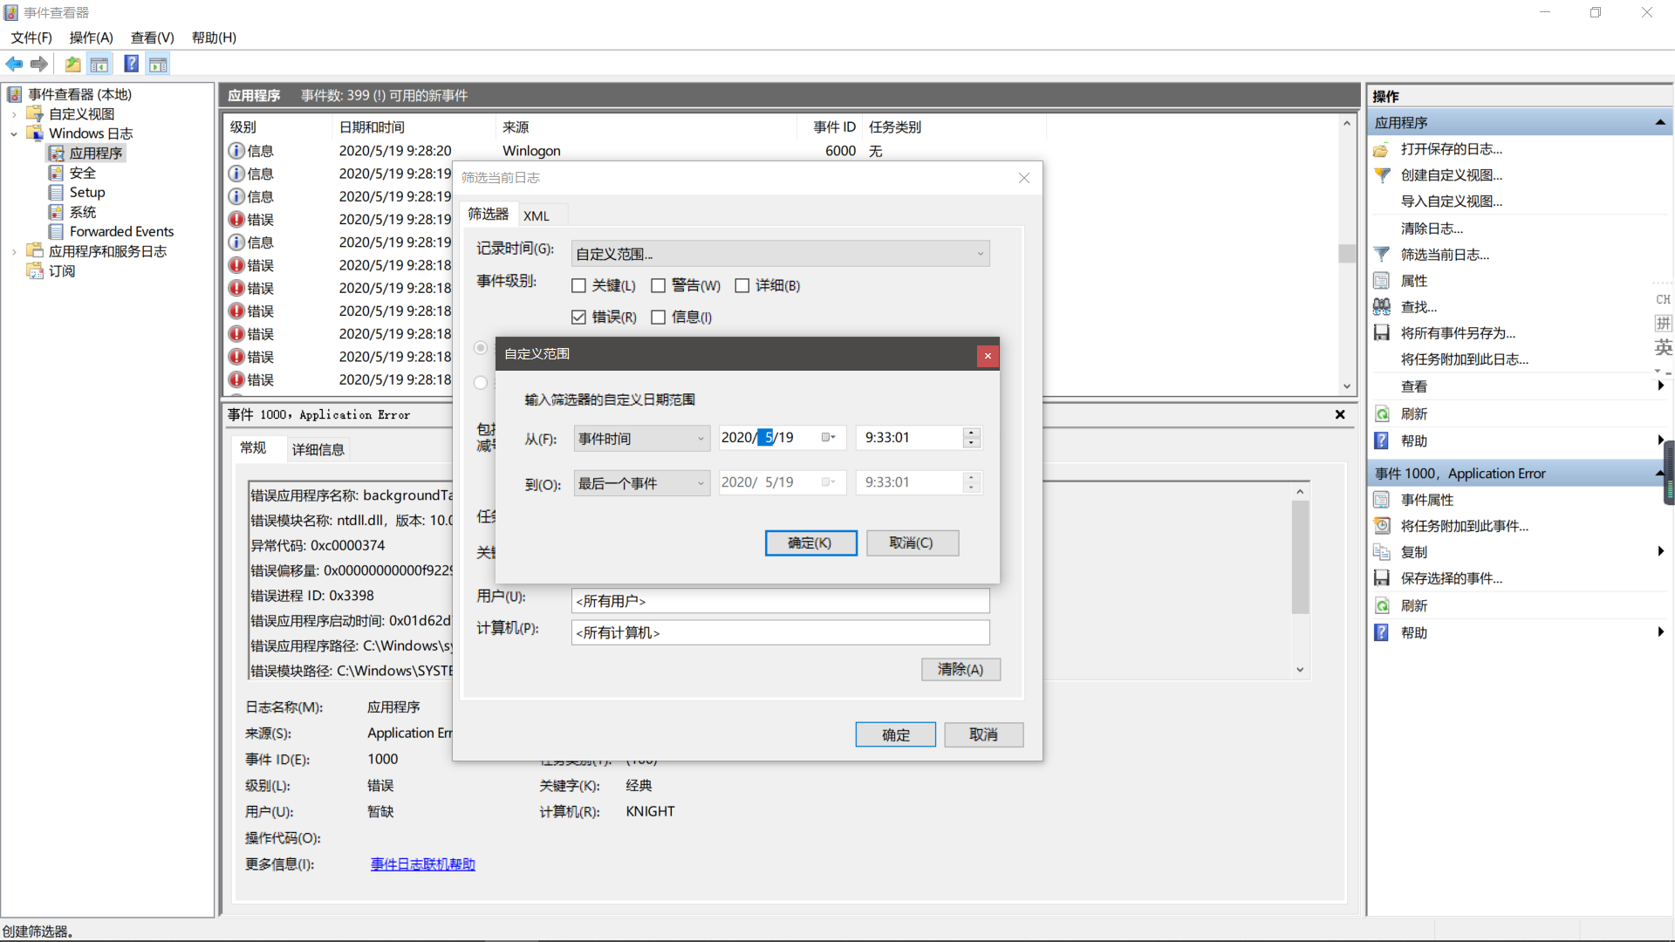Increment the 9:33:01 time stepper up
Viewport: 1675px width, 942px height.
tap(971, 433)
